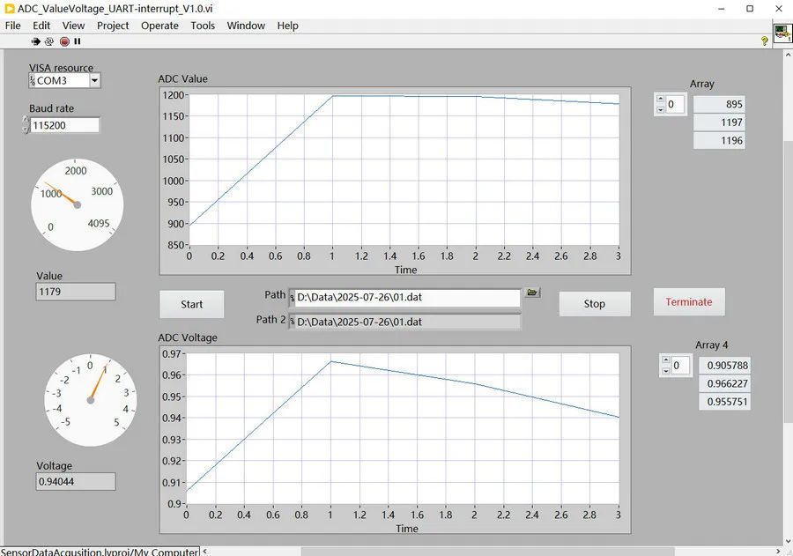Viewport: 793px width, 556px height.
Task: Click the right scroll arrow at the bottom
Action: [778, 551]
